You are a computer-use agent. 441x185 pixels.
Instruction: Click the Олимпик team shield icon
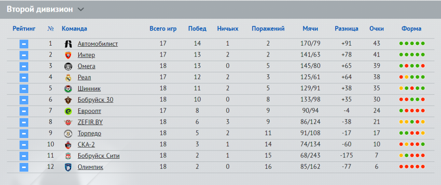[68, 167]
